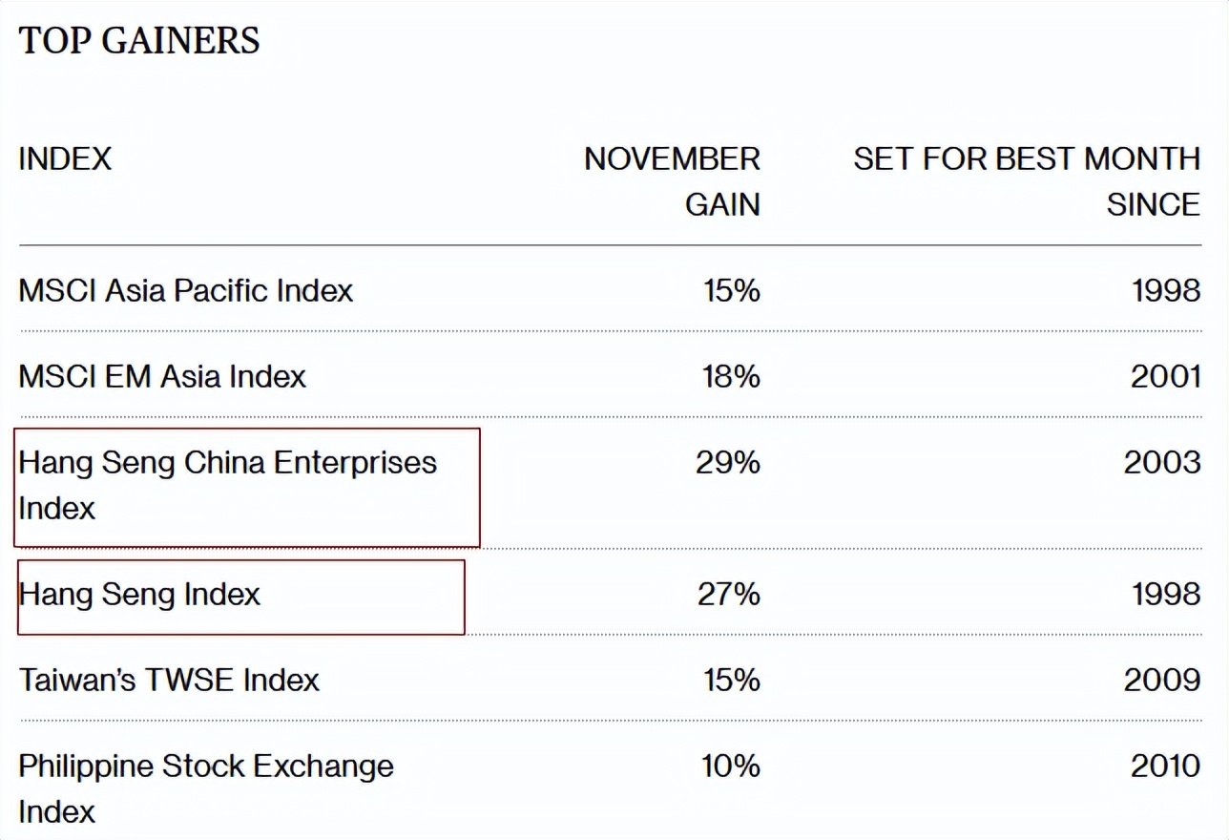Screen dimensions: 1229x840
Task: Select Taiwan's TWSE Index entry
Action: [169, 680]
